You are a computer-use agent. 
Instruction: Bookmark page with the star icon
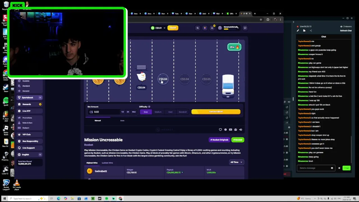tap(261, 19)
